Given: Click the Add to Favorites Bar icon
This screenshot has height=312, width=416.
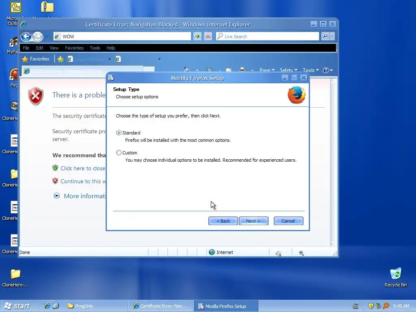Looking at the screenshot, I should coord(61,59).
